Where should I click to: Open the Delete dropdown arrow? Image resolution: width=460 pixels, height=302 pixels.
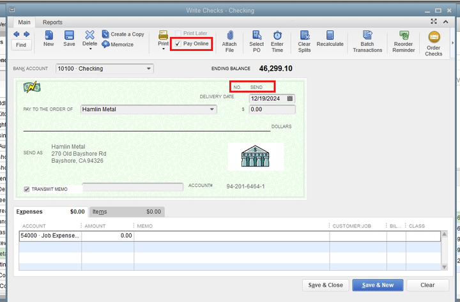pyautogui.click(x=90, y=49)
